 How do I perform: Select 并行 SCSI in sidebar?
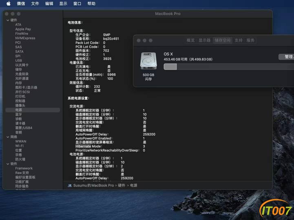click(x=22, y=92)
